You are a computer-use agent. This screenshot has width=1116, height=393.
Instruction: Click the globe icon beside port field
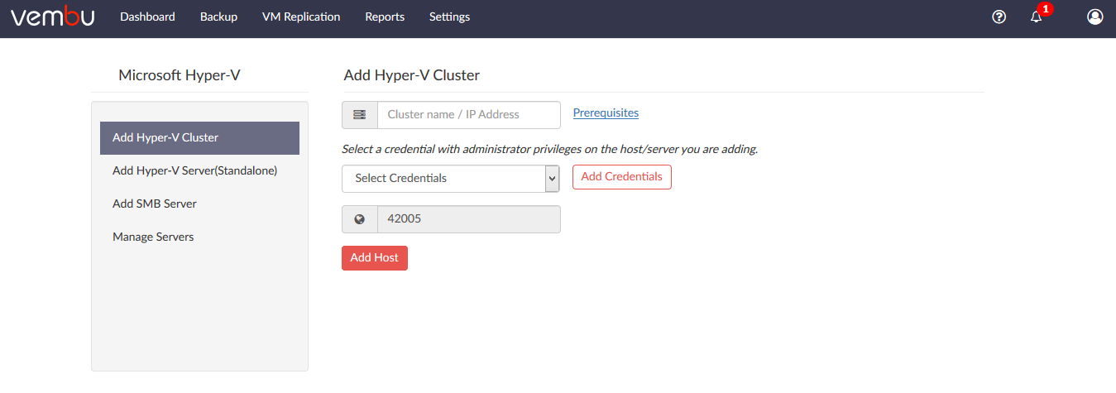360,219
